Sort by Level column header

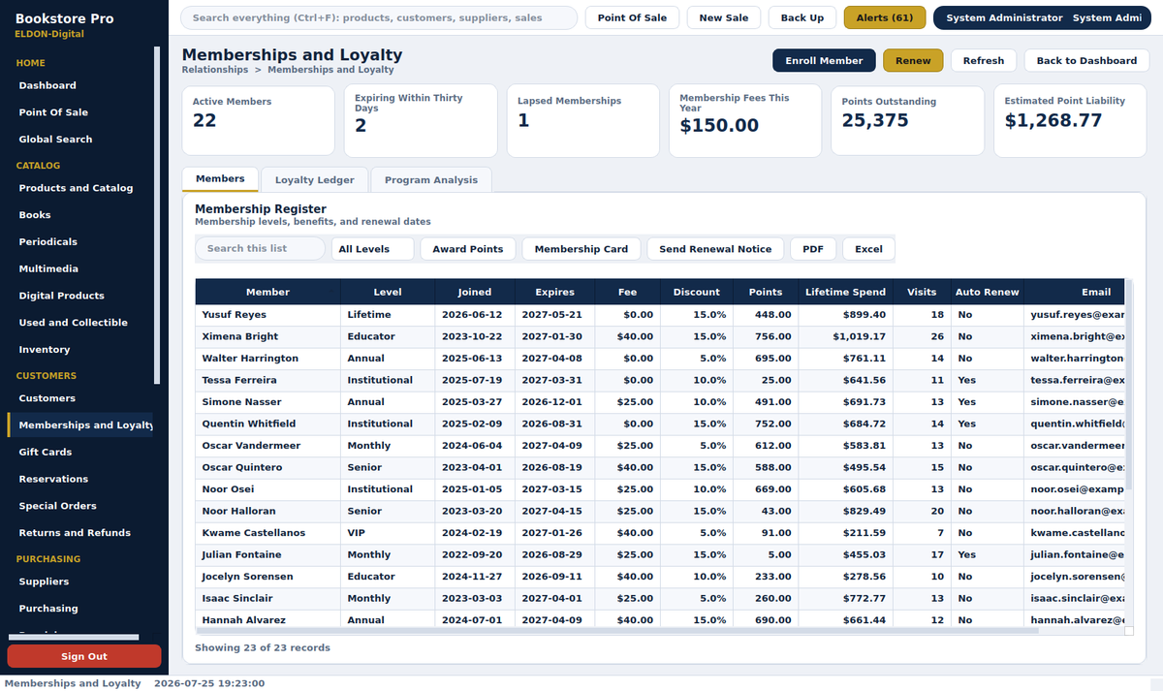click(x=388, y=292)
